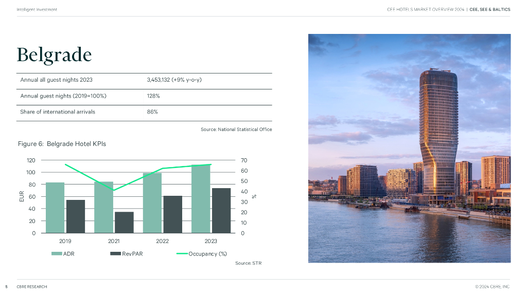This screenshot has height=296, width=527.
Task: Click the 'Intelligent Investment' header text
Action: 37,10
